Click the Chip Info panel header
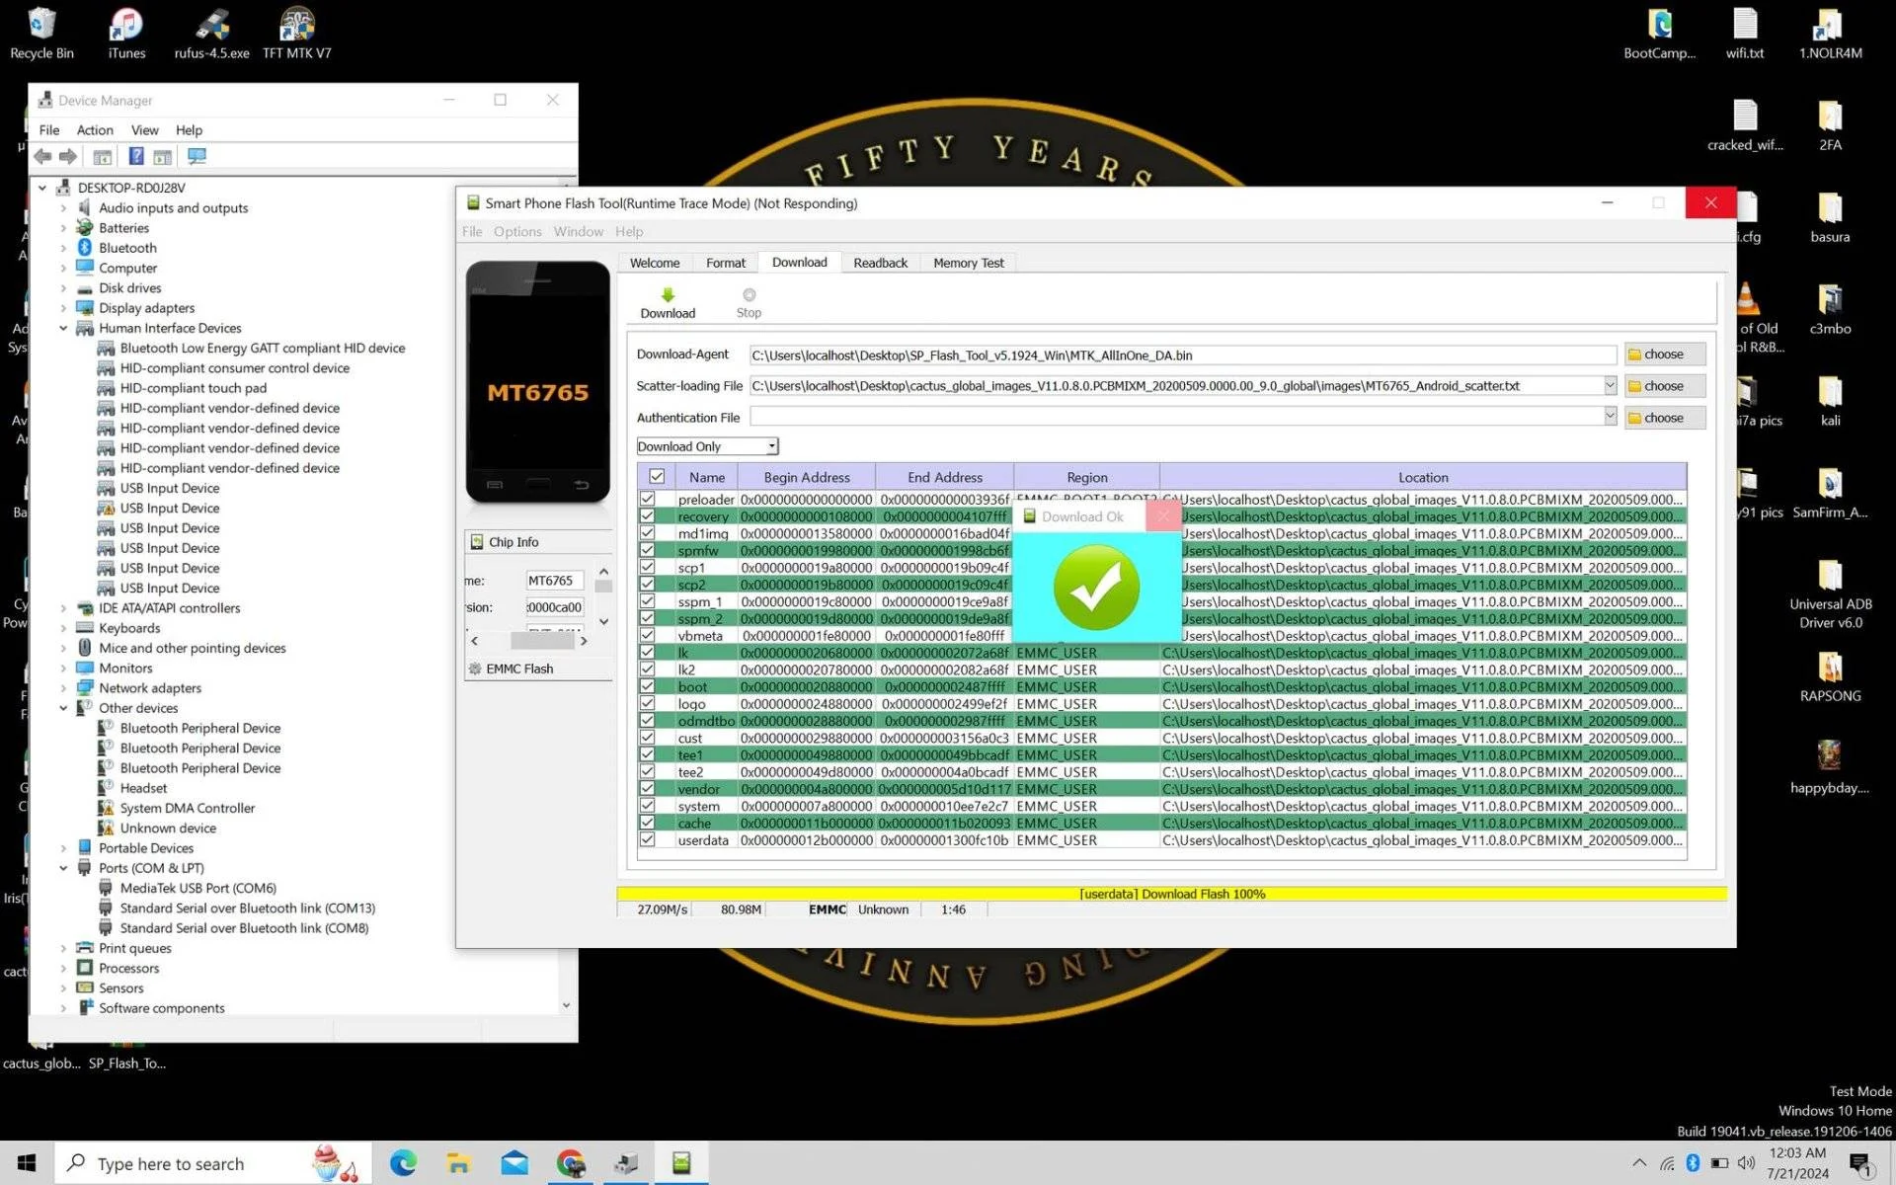This screenshot has height=1185, width=1896. pyautogui.click(x=538, y=541)
